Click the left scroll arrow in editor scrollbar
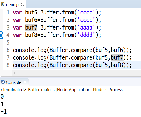 click(x=15, y=73)
